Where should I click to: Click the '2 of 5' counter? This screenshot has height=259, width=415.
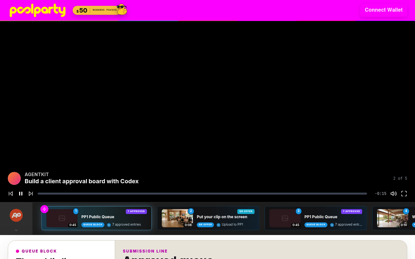pos(400,178)
